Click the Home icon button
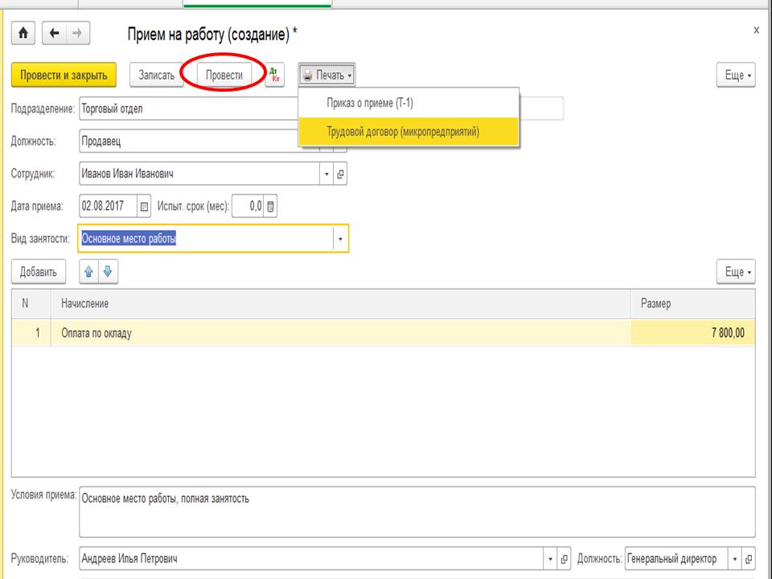The height and width of the screenshot is (579, 772). [x=23, y=33]
